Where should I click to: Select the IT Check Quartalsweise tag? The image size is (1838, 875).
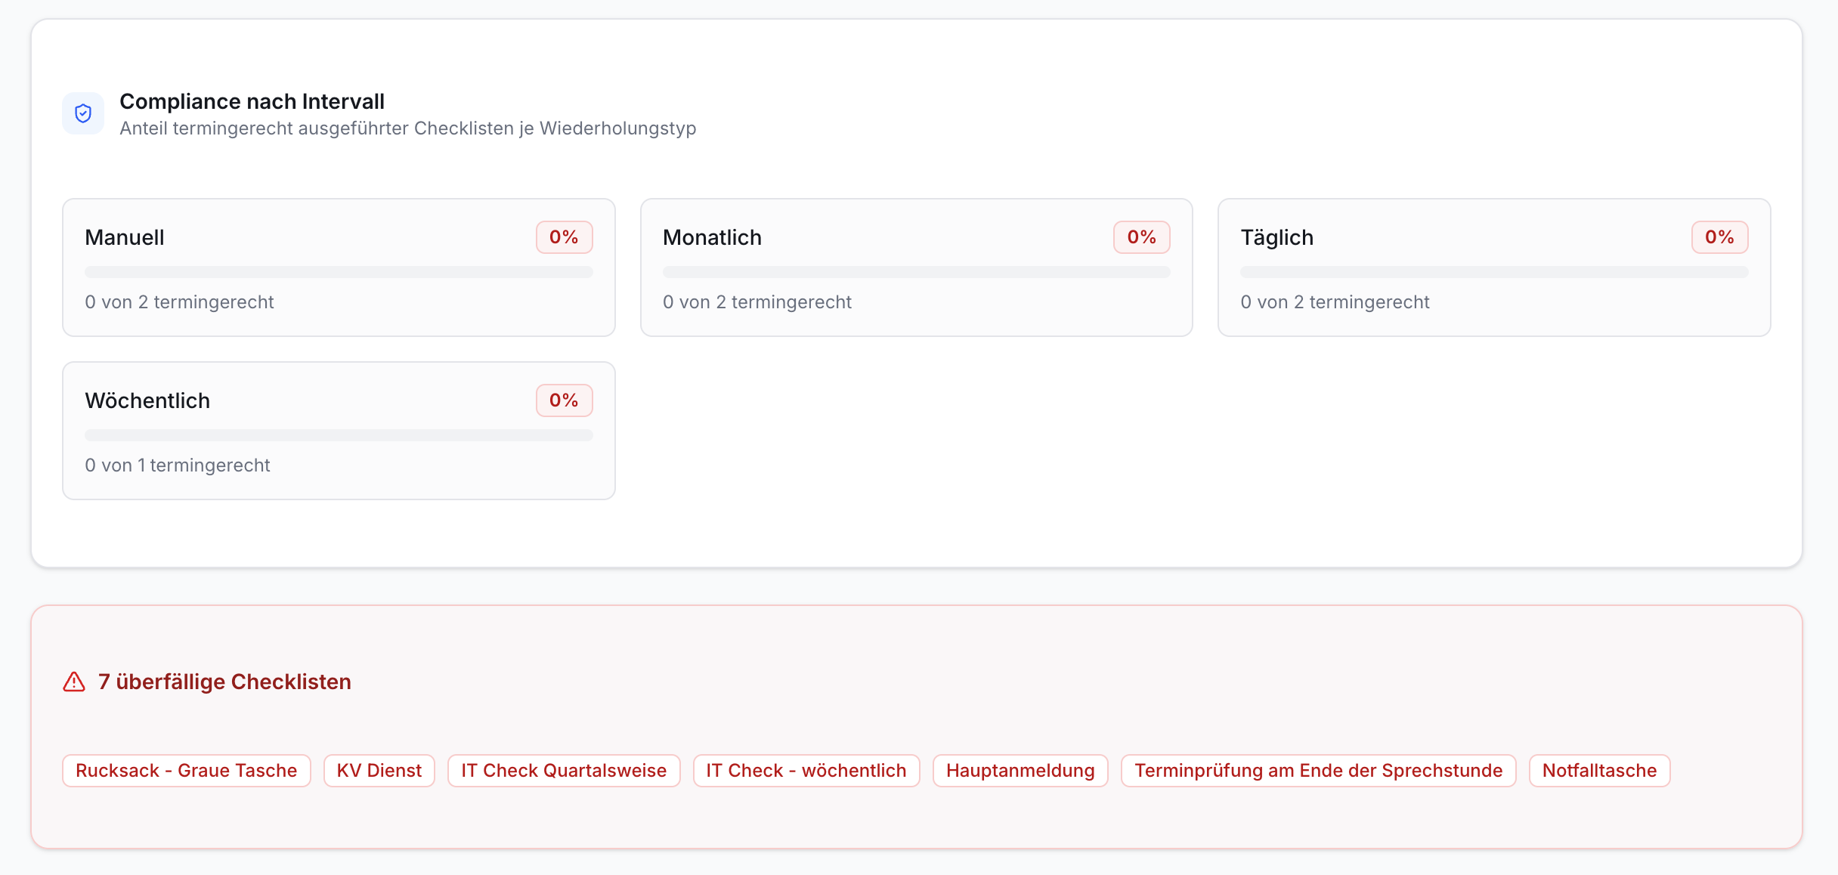(x=564, y=771)
